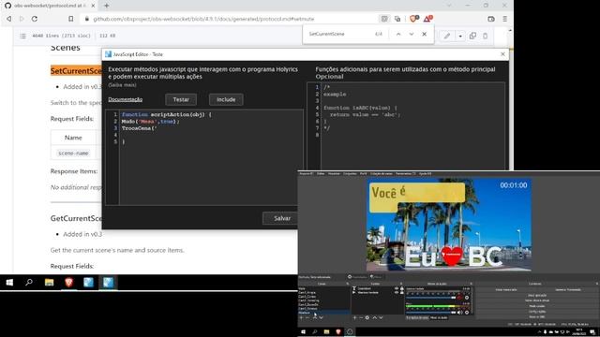Move selected source down
Screen dimensions: 600x337
click(382, 318)
